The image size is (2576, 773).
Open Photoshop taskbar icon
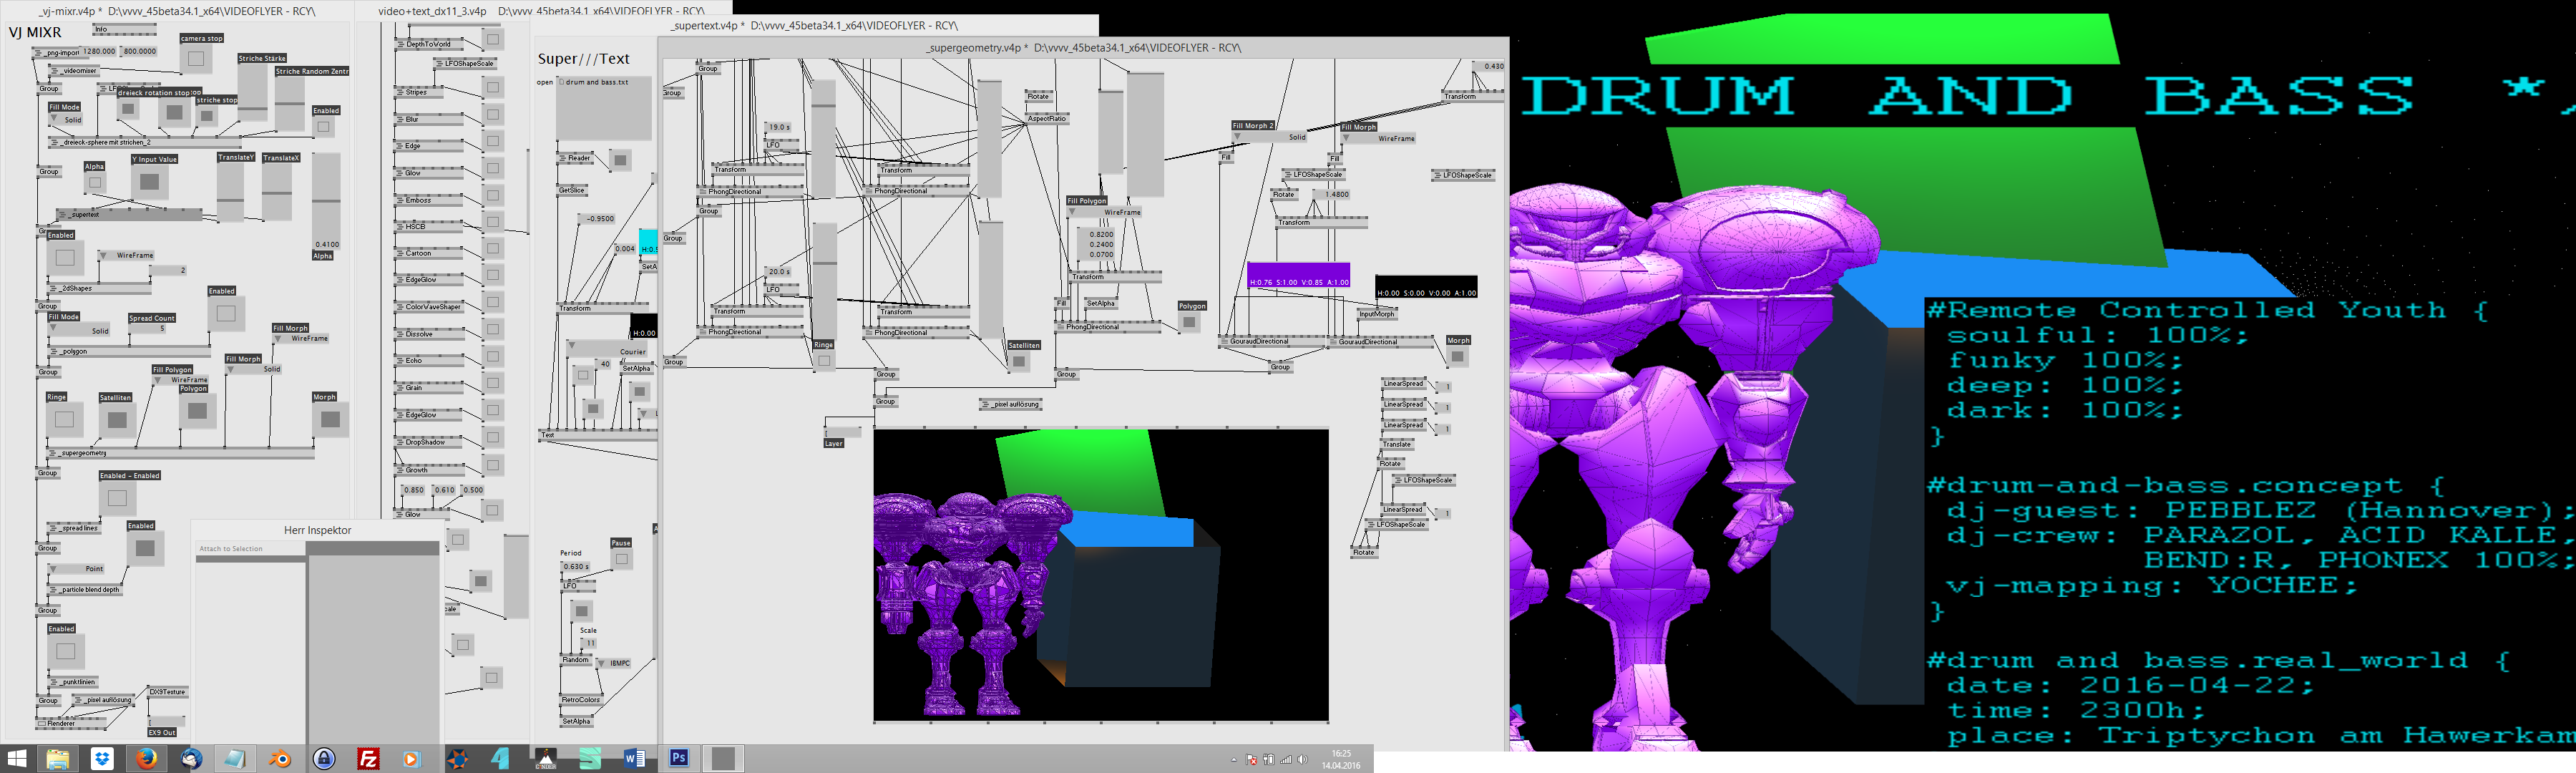[x=679, y=758]
